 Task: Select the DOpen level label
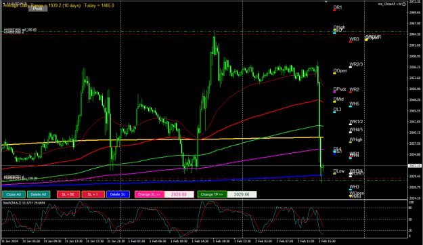pos(340,70)
